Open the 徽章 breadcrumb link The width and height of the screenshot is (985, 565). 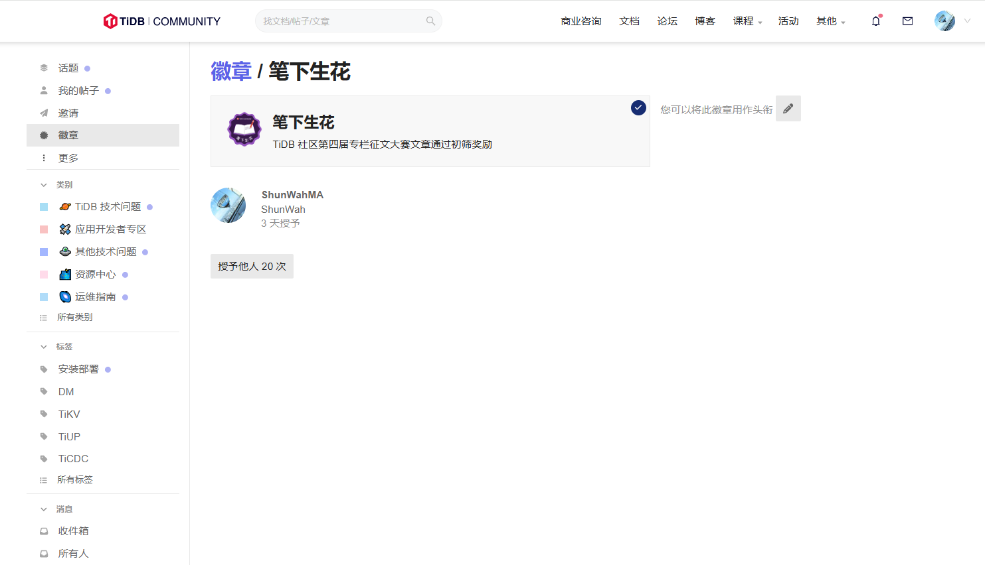[x=230, y=71]
